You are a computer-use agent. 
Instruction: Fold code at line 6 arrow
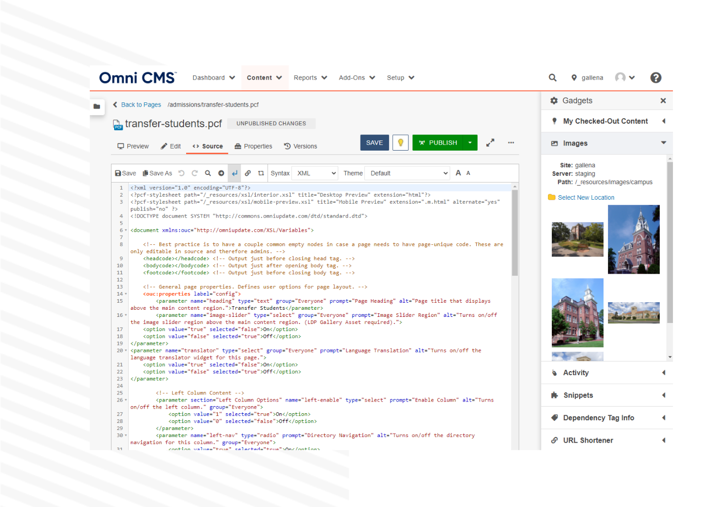(126, 230)
